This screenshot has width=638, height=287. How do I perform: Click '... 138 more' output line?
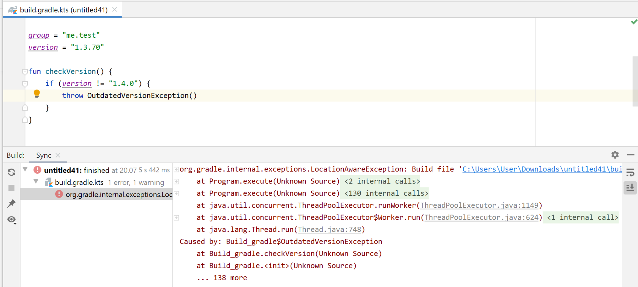[222, 278]
